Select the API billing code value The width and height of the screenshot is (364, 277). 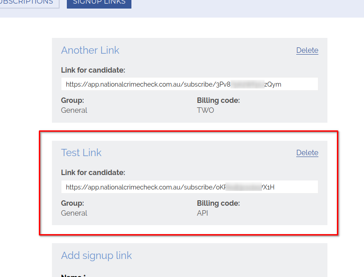click(203, 213)
